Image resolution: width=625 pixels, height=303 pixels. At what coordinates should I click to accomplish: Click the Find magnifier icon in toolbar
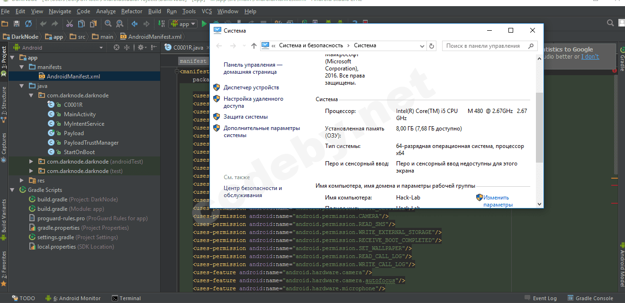108,24
